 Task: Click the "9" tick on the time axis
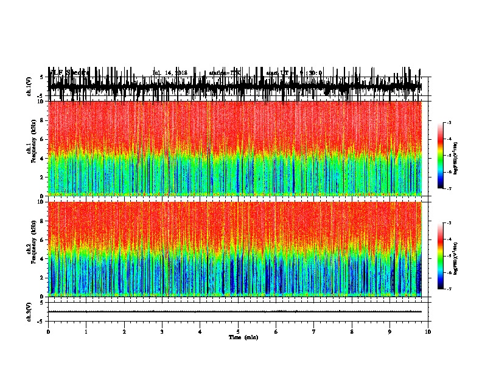point(389,332)
